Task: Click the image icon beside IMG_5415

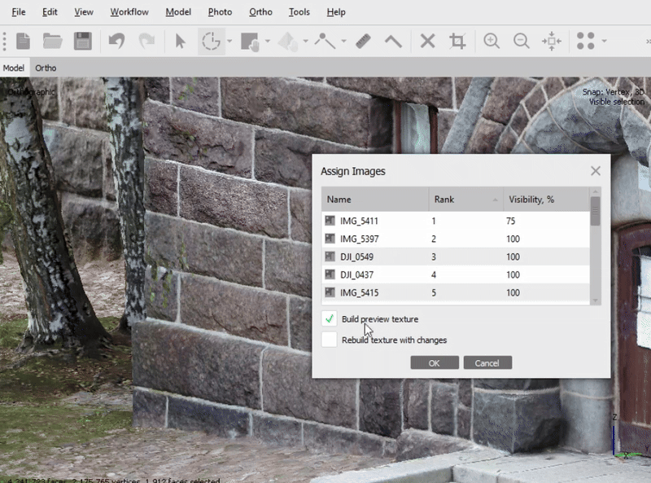Action: [330, 292]
